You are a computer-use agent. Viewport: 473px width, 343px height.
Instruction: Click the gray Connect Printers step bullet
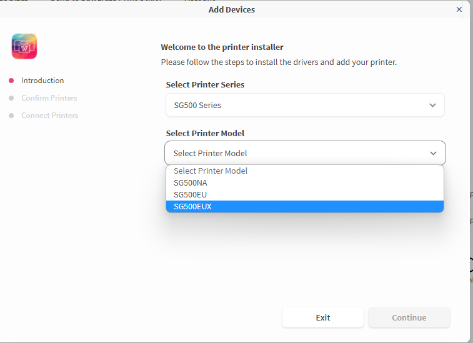(x=11, y=116)
